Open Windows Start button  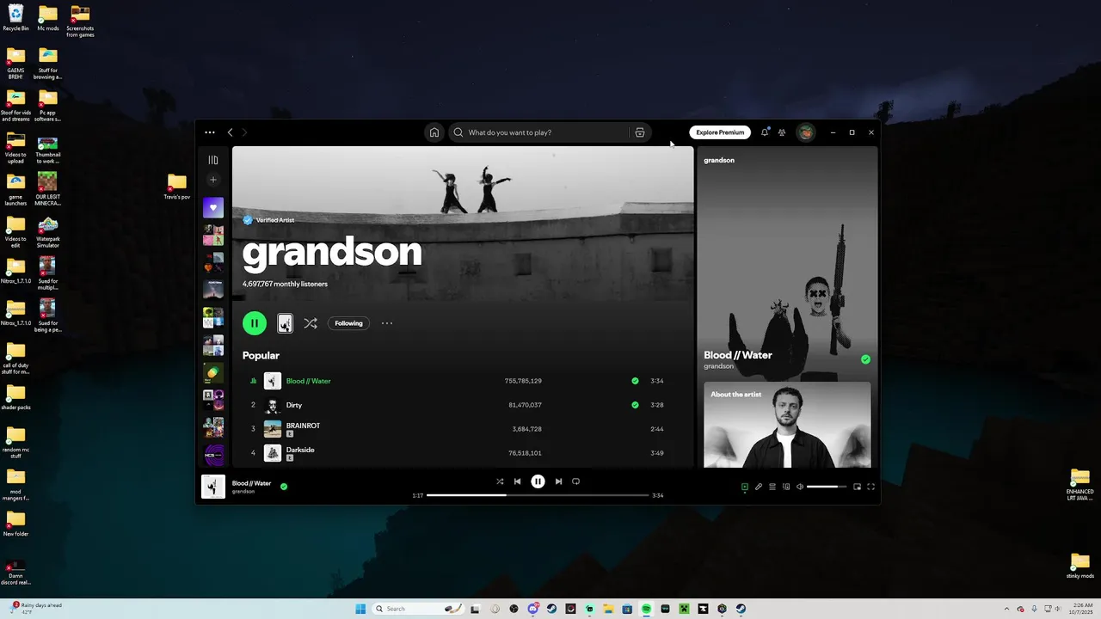click(x=360, y=609)
